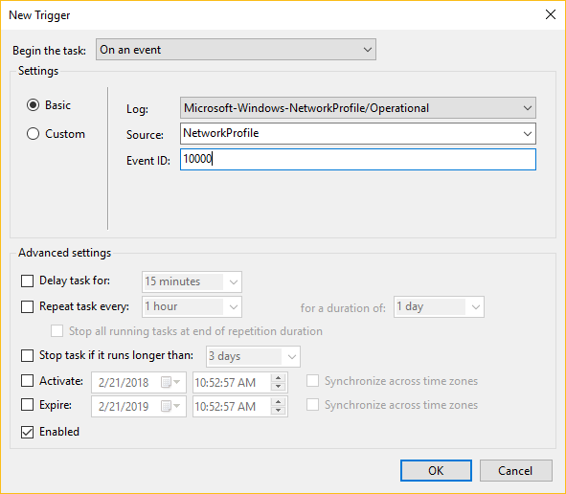Screen dimensions: 566x494
Task: Select the Basic radio button
Action: (33, 105)
